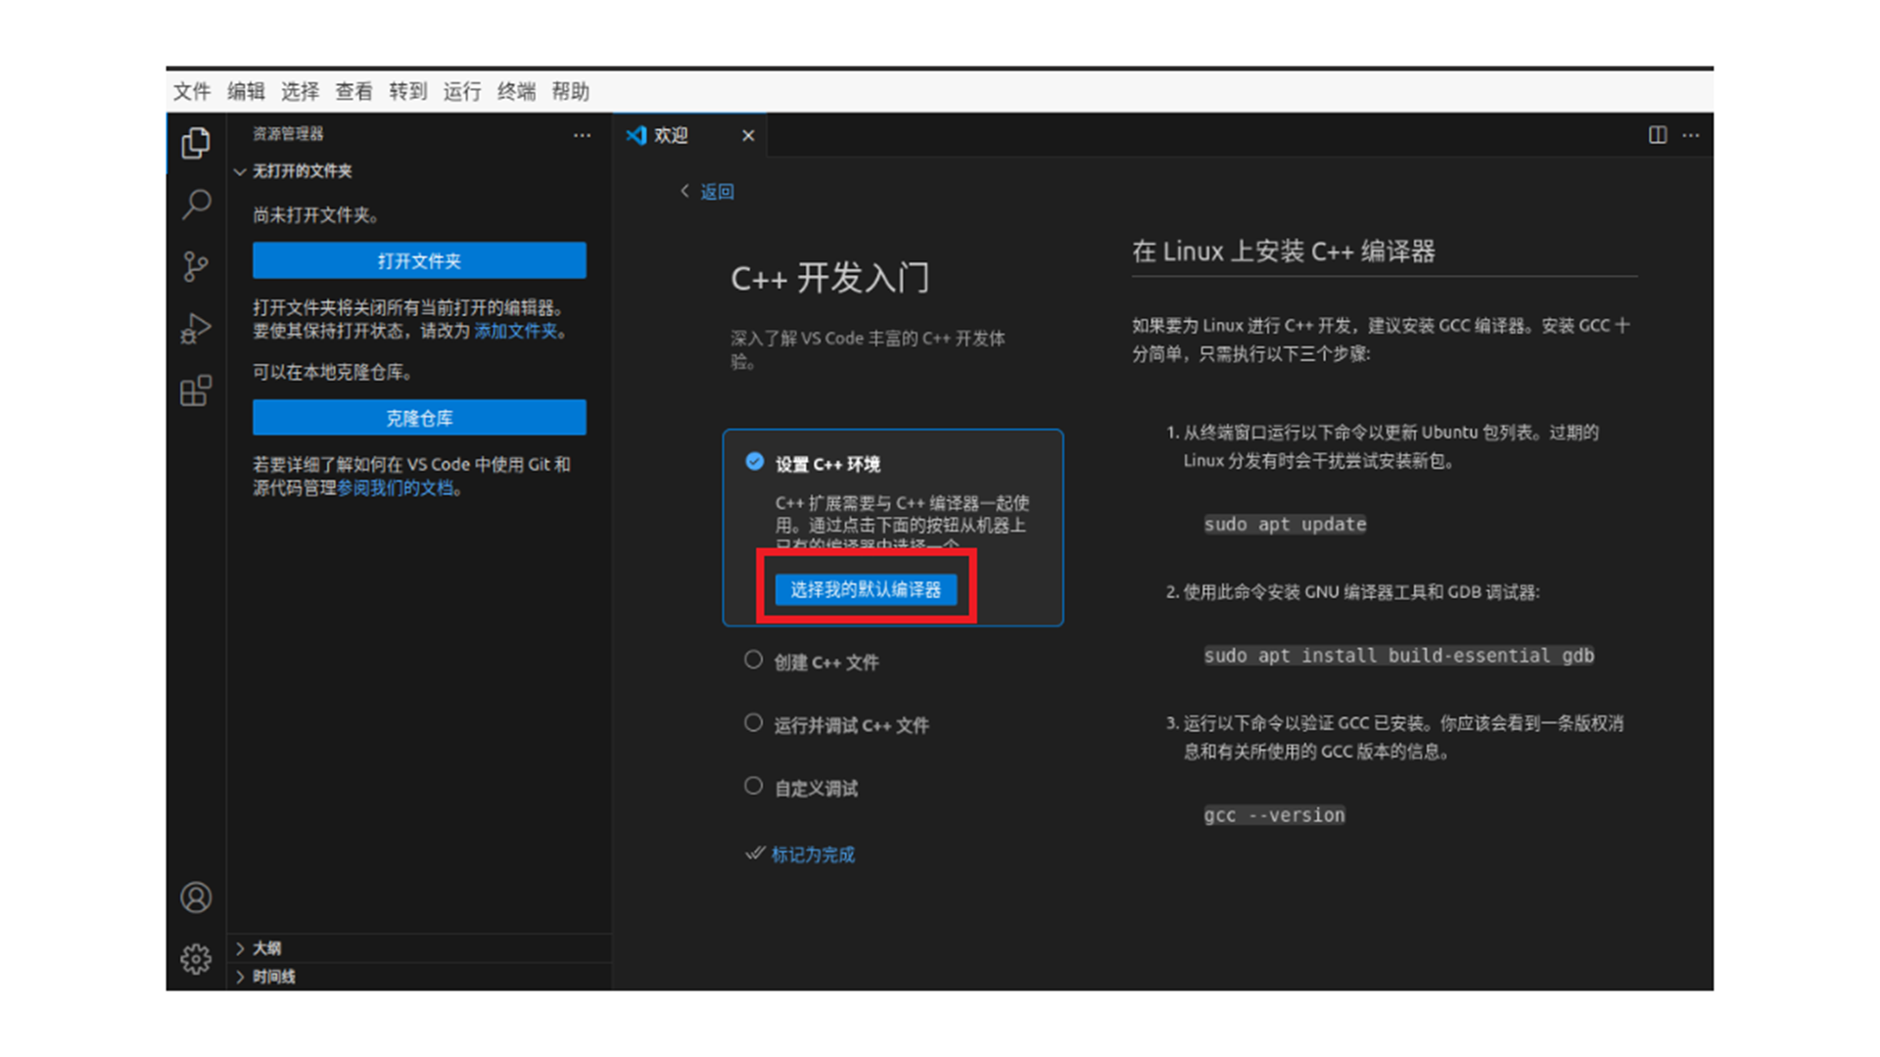Click the 返回 back link

click(x=716, y=192)
